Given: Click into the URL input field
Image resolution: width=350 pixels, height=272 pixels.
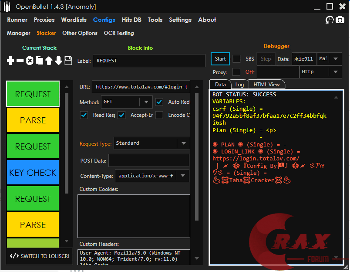Looking at the screenshot, I should [141, 87].
